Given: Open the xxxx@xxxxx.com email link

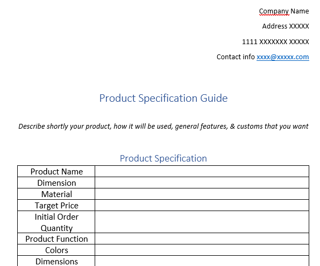Looking at the screenshot, I should [x=283, y=57].
